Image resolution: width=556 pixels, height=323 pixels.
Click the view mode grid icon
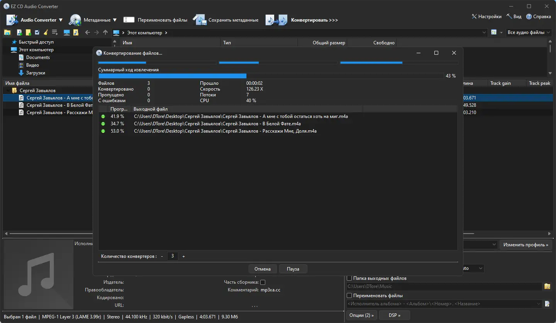click(x=494, y=32)
